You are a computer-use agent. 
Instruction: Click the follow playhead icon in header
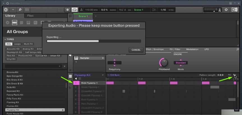pyautogui.click(x=154, y=10)
